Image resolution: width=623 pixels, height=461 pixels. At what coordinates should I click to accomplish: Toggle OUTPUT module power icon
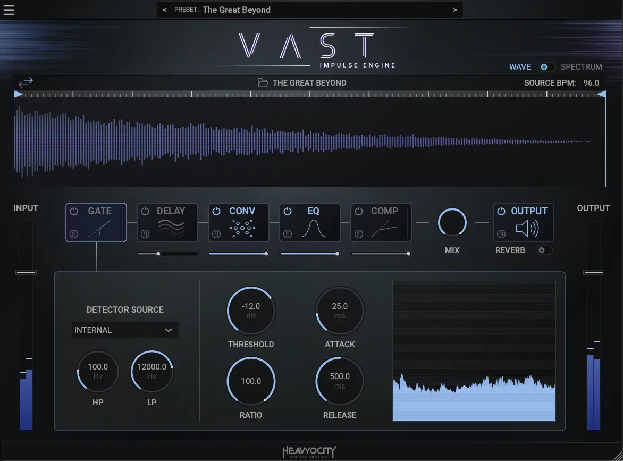(501, 211)
